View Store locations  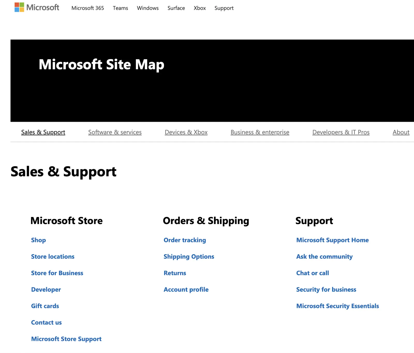[53, 256]
